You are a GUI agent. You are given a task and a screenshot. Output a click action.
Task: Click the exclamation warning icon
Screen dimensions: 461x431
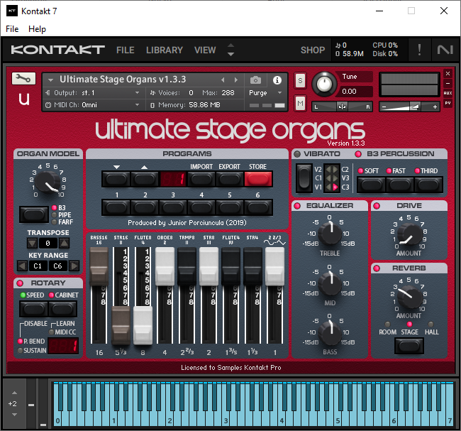(x=420, y=50)
